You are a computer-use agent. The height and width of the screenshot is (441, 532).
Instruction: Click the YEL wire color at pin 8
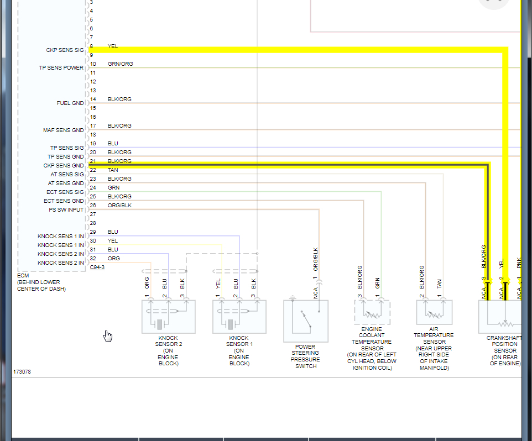coord(113,46)
